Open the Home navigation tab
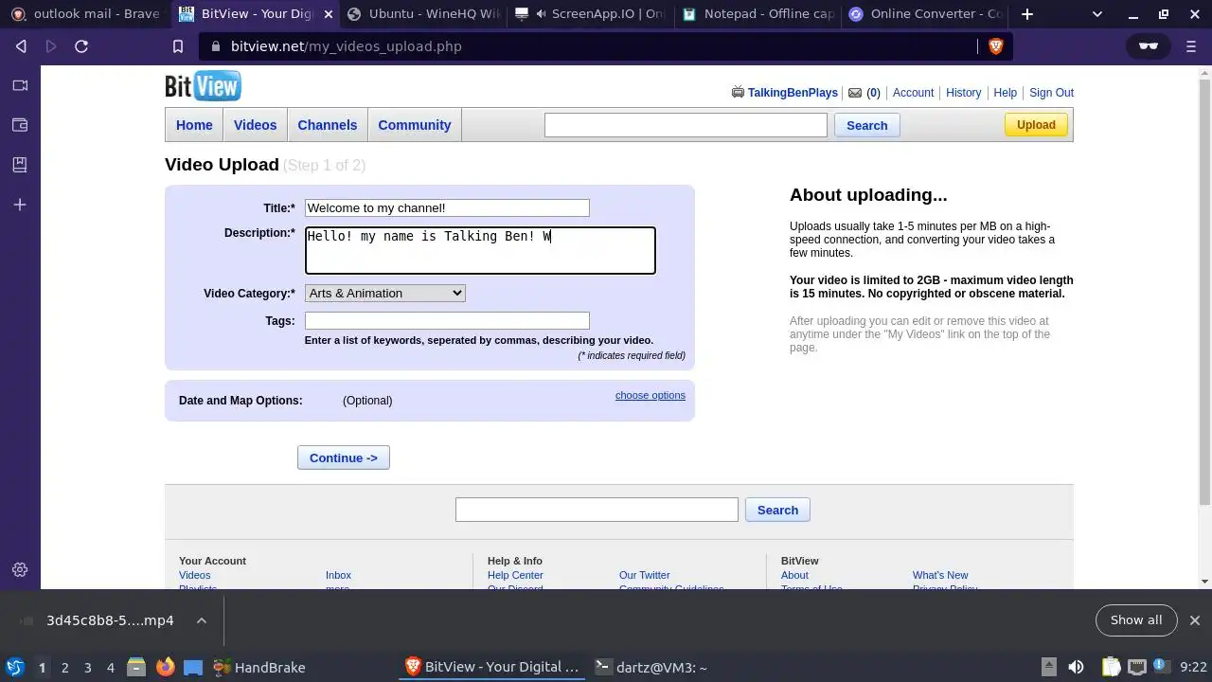 [x=194, y=125]
